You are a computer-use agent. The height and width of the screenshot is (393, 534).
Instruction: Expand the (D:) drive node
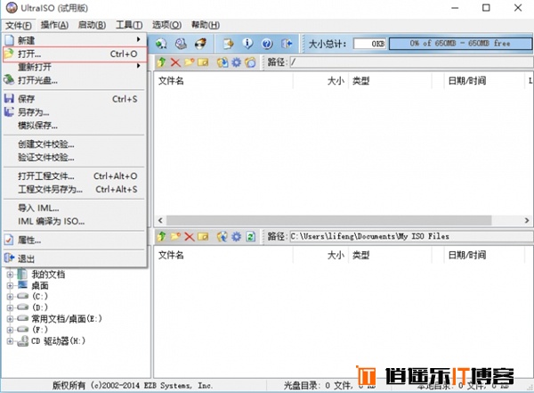pyautogui.click(x=10, y=307)
